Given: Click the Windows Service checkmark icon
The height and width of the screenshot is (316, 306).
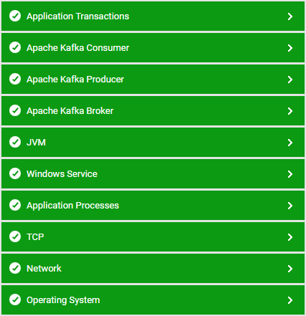Looking at the screenshot, I should point(15,173).
